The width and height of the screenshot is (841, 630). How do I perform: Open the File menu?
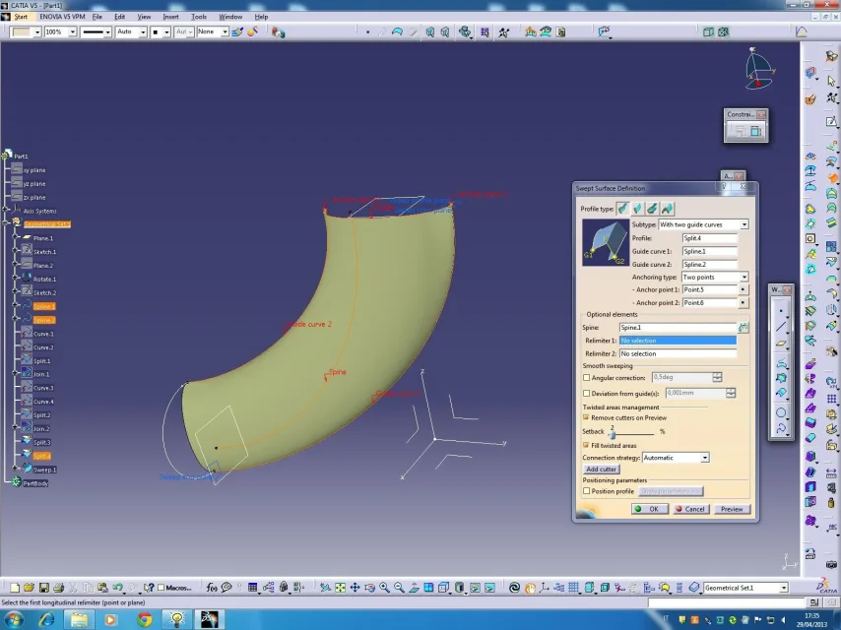[97, 17]
